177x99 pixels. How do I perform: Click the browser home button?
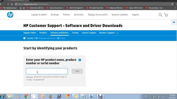click(x=12, y=4)
